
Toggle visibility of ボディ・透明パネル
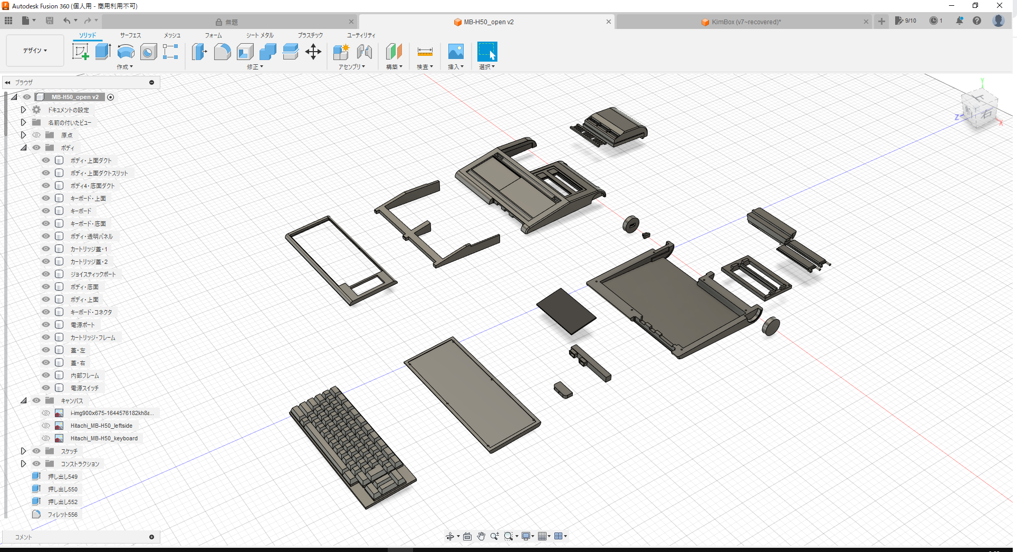pos(46,236)
